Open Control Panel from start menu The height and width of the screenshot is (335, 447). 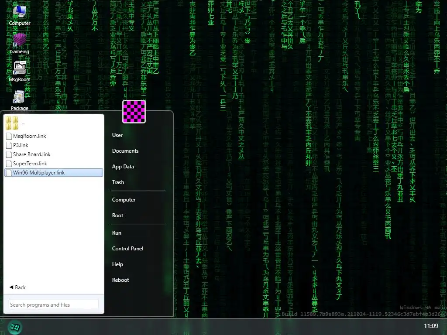tap(128, 248)
